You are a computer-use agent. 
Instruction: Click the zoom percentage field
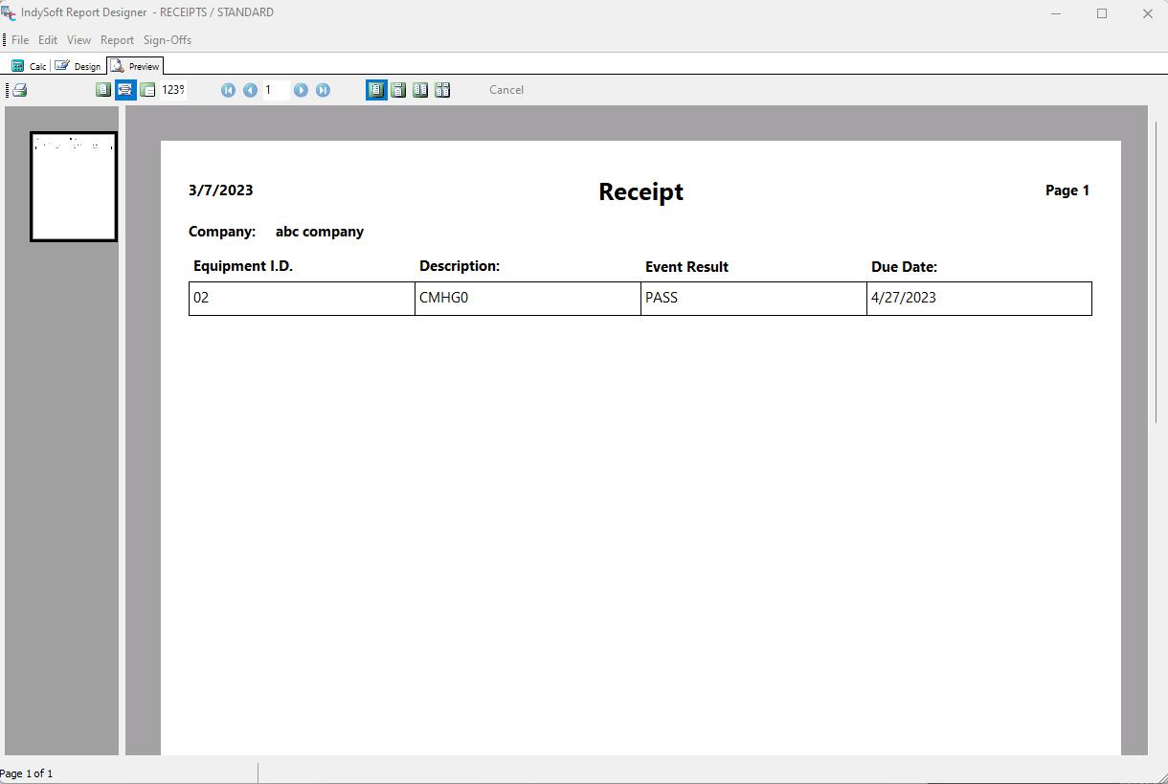[x=173, y=90]
